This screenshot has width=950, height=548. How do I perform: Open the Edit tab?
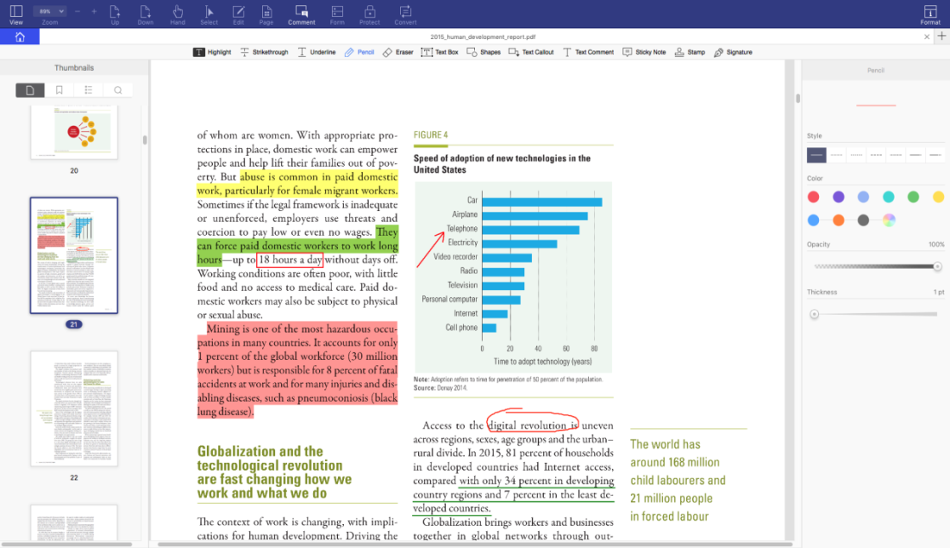(238, 14)
